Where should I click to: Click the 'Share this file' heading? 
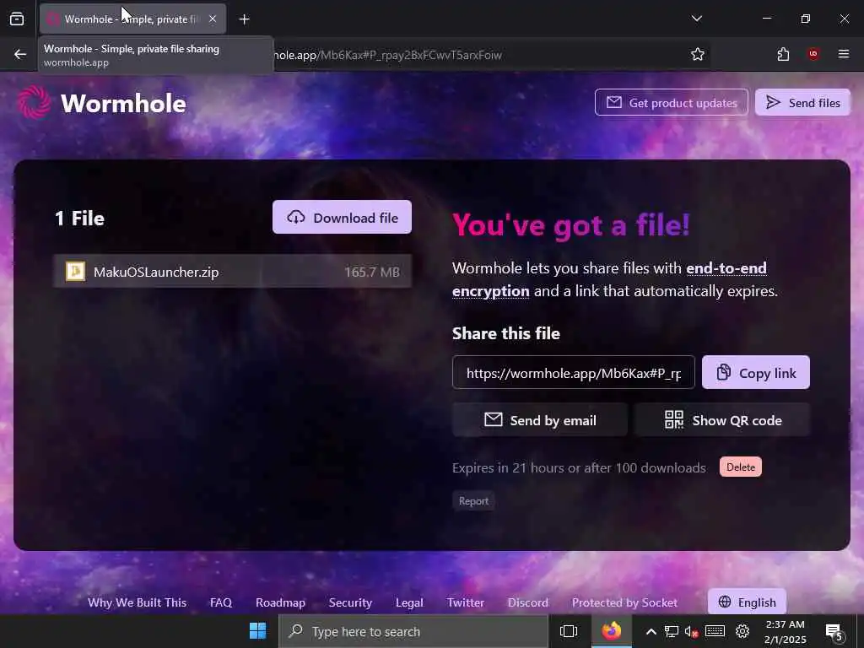tap(506, 333)
